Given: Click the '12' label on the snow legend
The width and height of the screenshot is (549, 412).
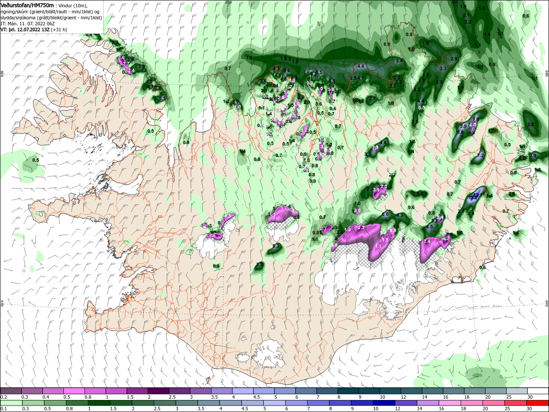Looking at the screenshot, I should click(403, 397).
